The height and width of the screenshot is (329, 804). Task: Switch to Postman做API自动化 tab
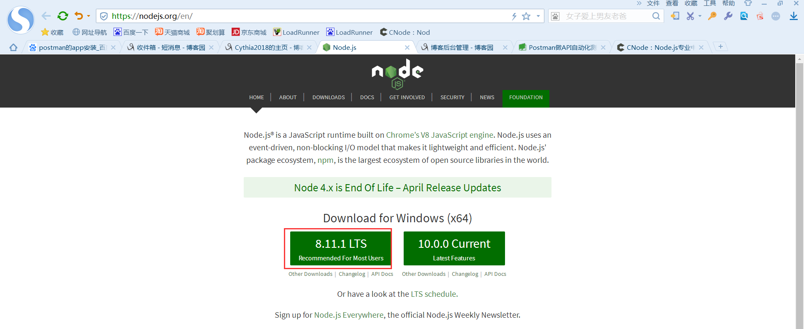[558, 47]
